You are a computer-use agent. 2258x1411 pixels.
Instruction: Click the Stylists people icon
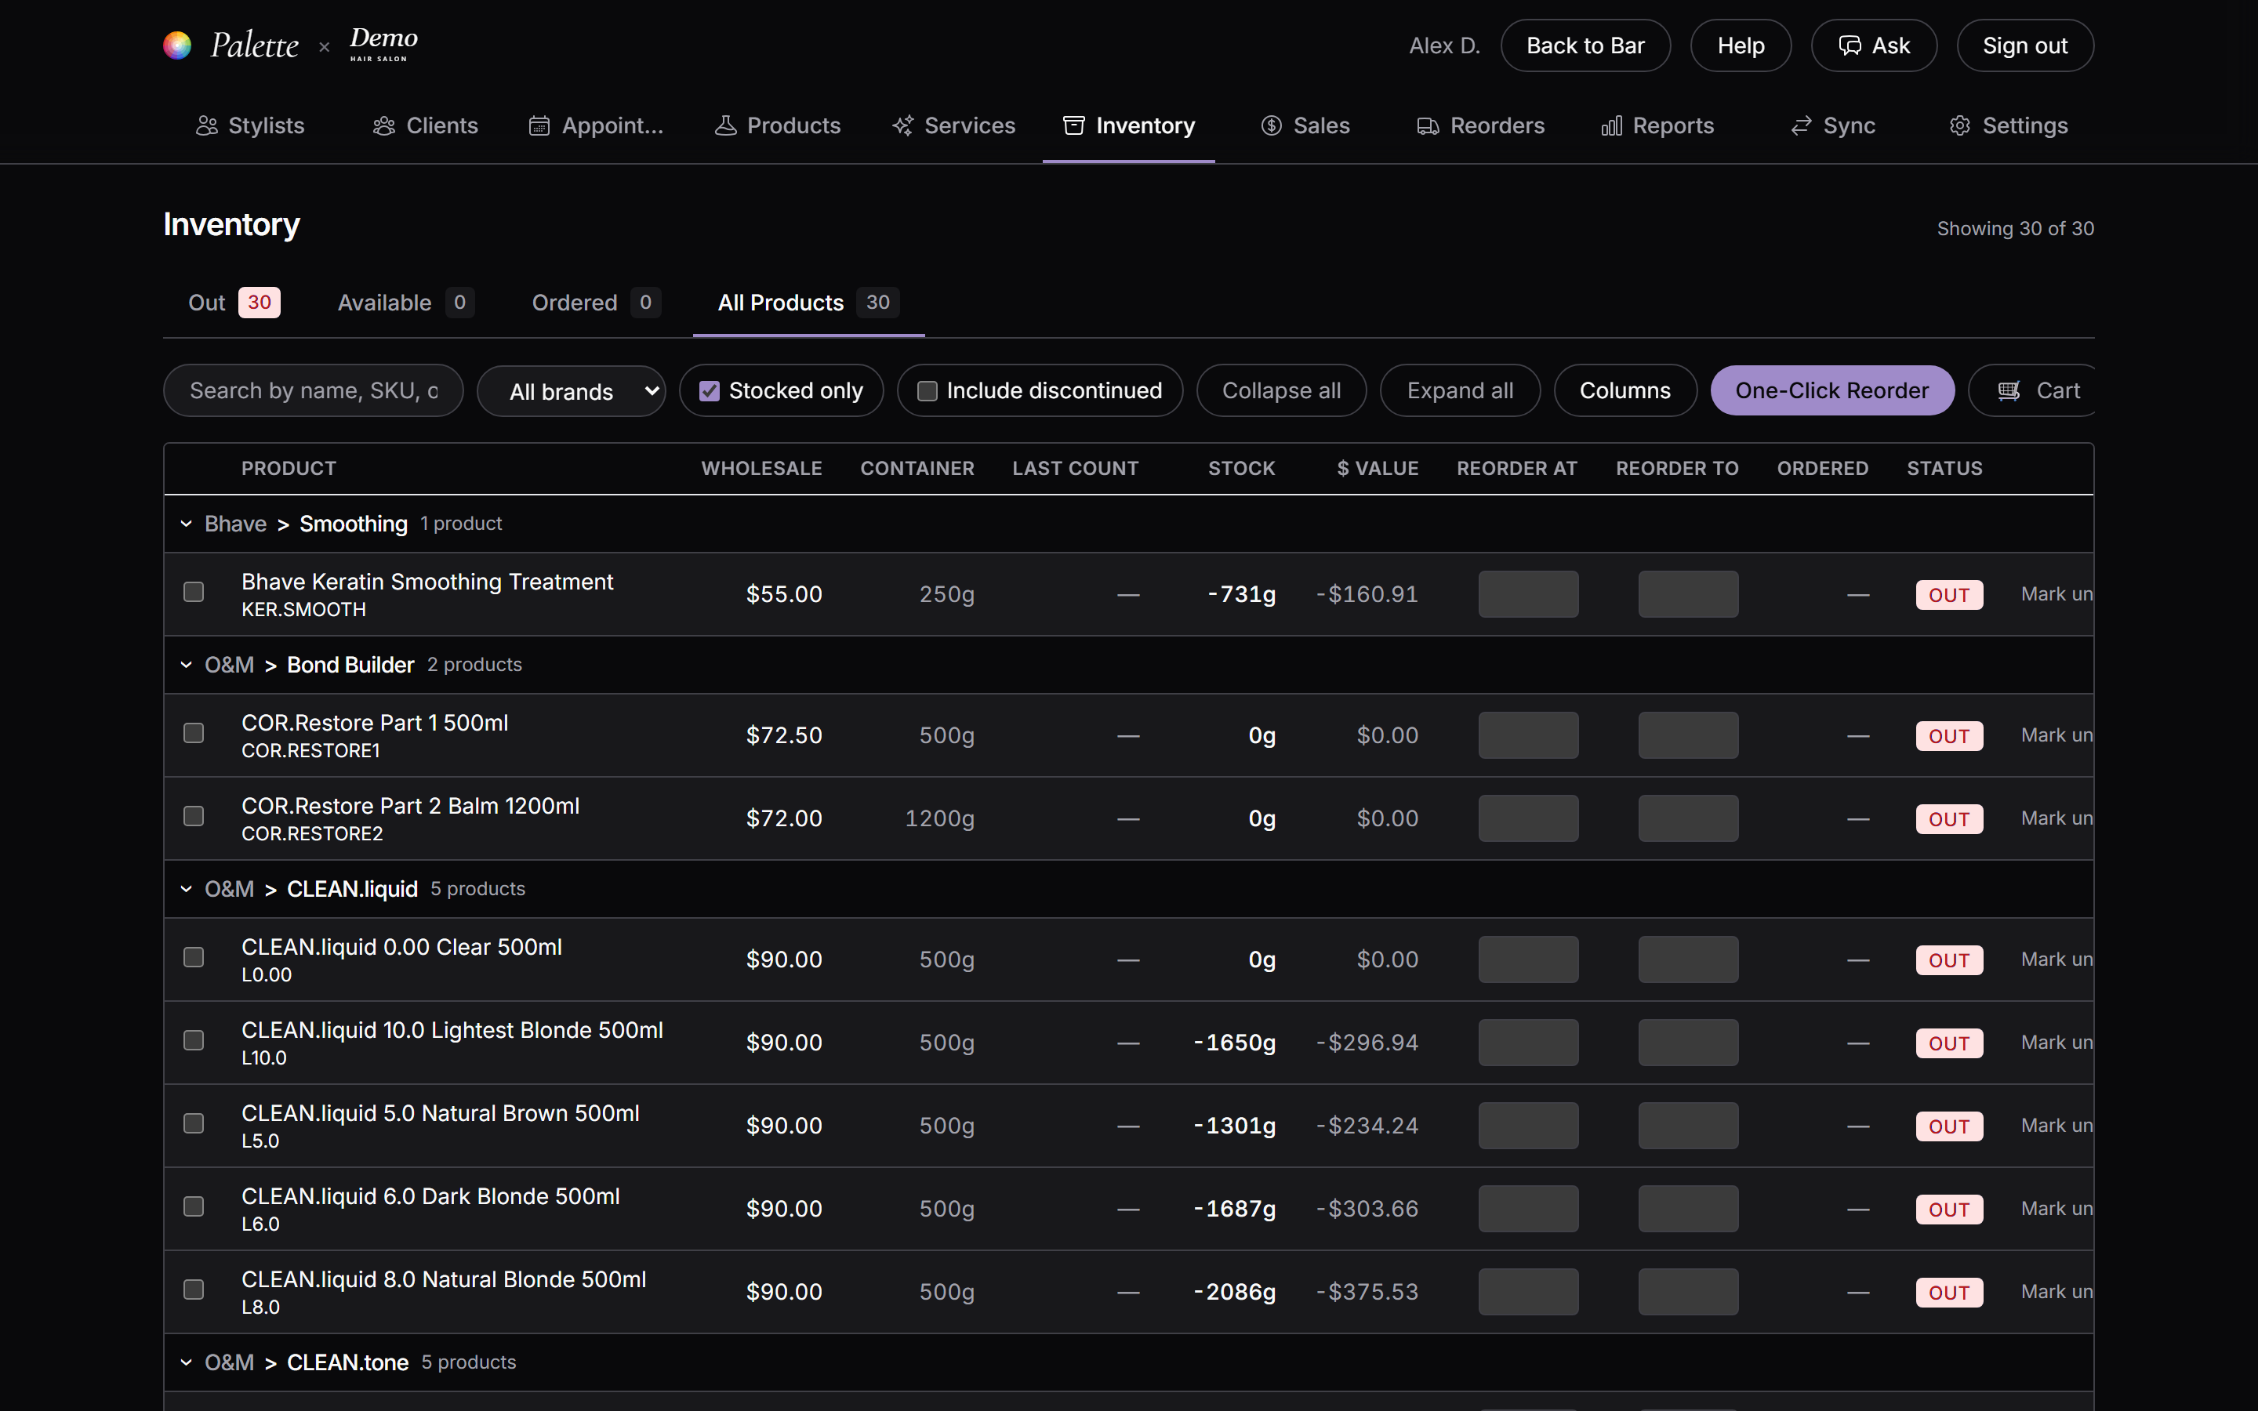(206, 126)
